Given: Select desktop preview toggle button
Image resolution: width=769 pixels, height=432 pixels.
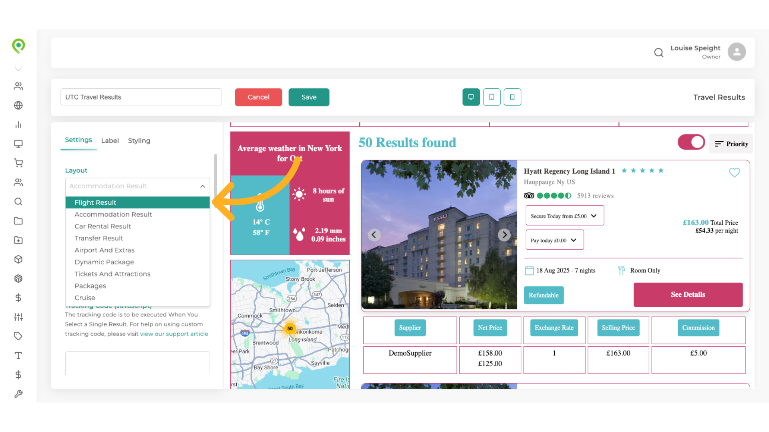Looking at the screenshot, I should tap(471, 97).
